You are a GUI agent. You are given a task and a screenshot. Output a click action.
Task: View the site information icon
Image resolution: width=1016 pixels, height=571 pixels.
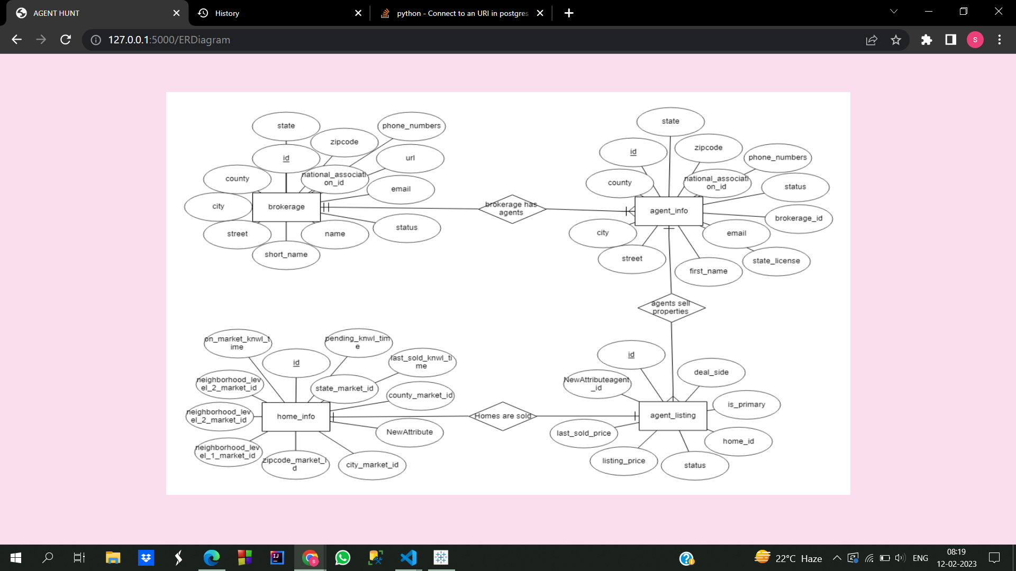point(96,40)
